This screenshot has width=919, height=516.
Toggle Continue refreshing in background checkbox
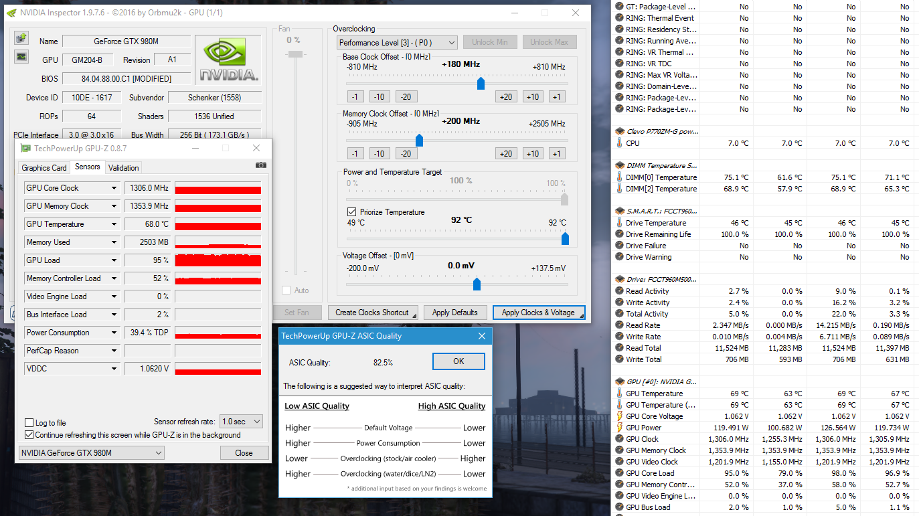point(29,435)
